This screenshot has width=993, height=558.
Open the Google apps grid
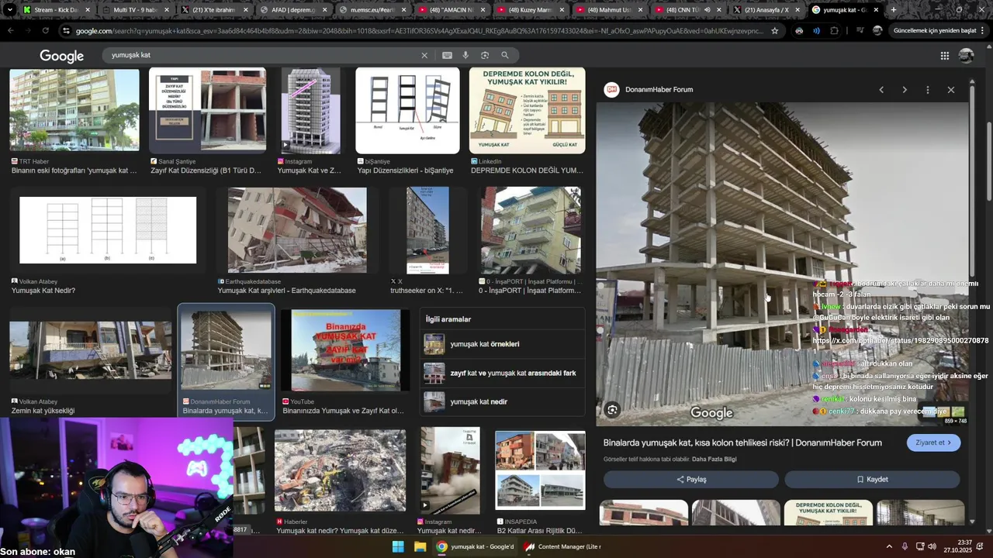point(944,56)
